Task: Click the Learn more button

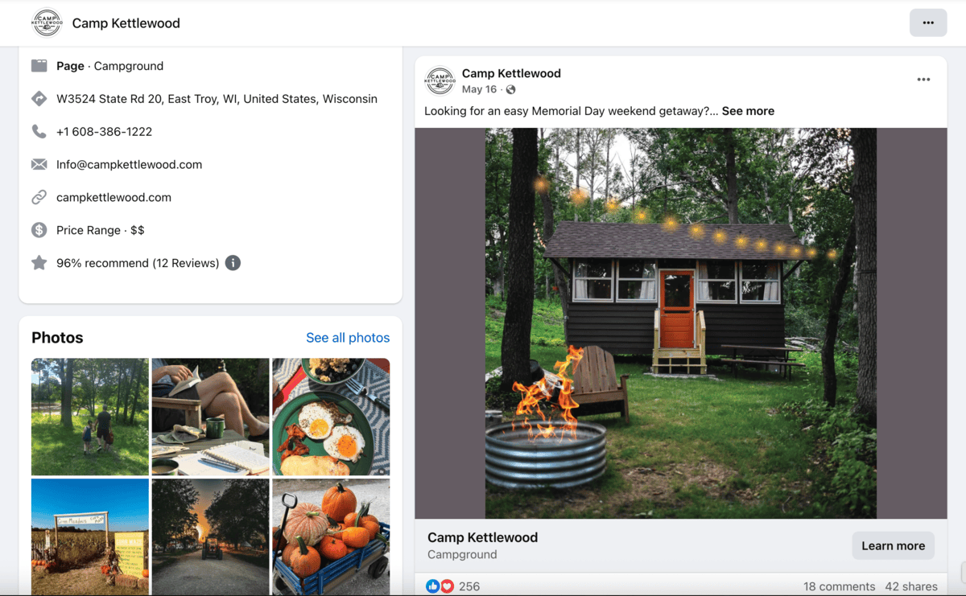Action: (x=893, y=545)
